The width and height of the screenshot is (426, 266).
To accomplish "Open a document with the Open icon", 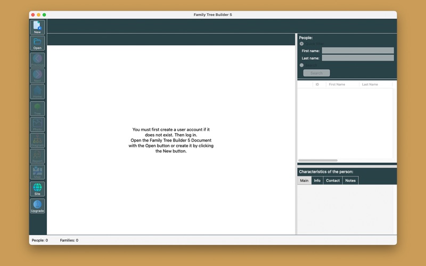I will click(37, 44).
